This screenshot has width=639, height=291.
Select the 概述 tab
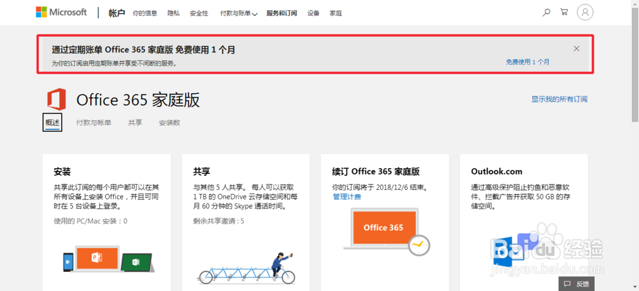click(52, 122)
